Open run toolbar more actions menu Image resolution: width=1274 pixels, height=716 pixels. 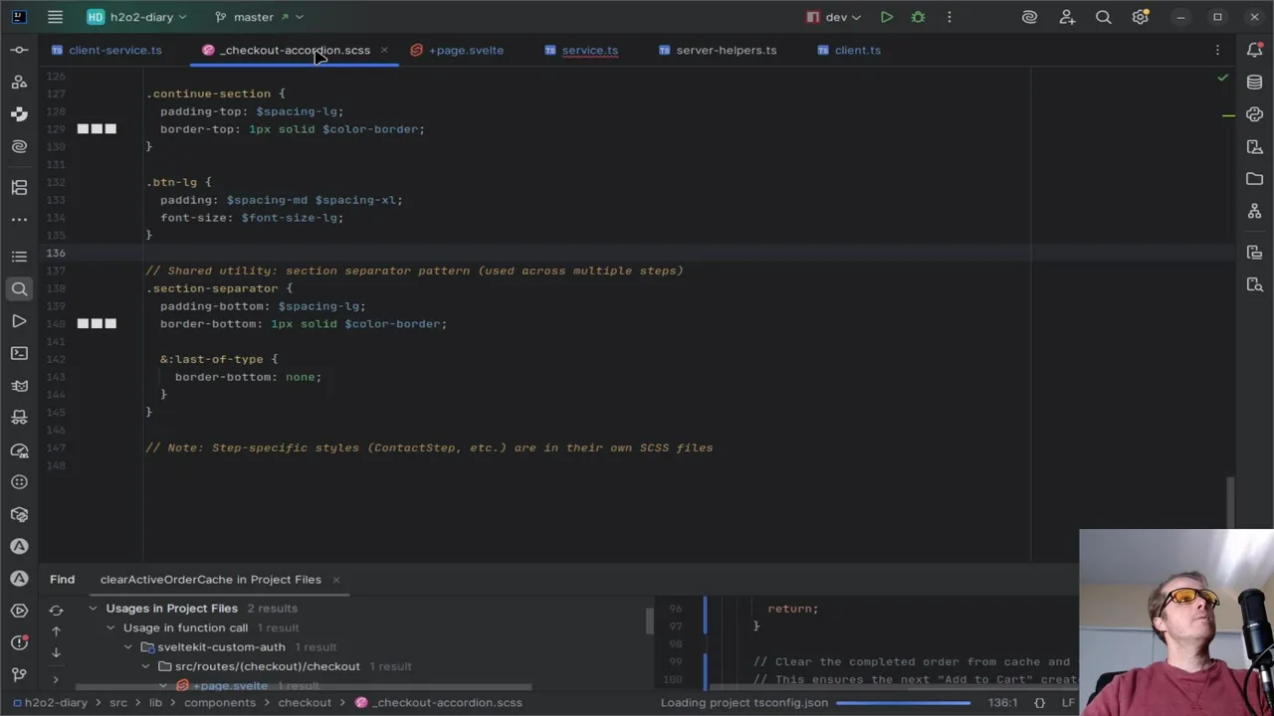point(949,17)
